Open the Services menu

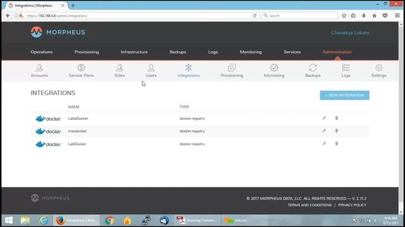pos(292,52)
